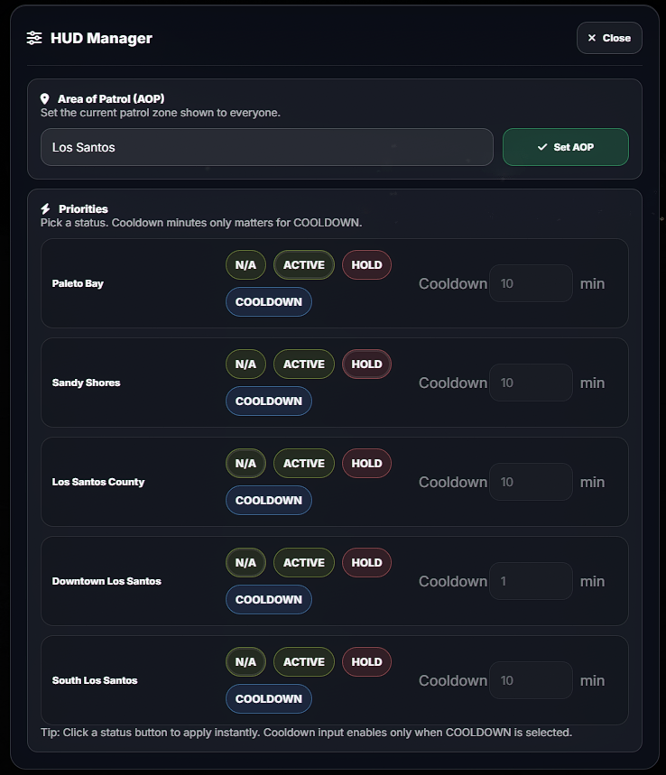
Task: Set Paleto Bay status to N/A
Action: pyautogui.click(x=245, y=265)
